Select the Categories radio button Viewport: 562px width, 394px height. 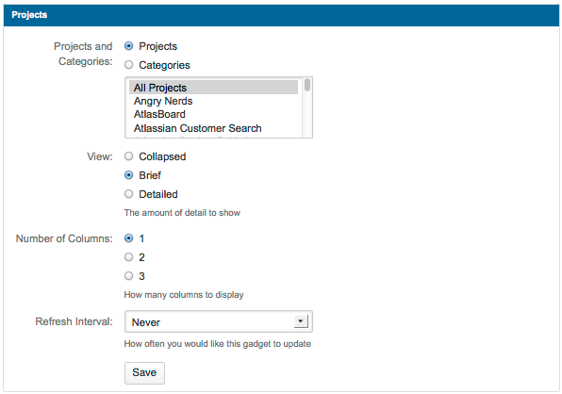[128, 65]
